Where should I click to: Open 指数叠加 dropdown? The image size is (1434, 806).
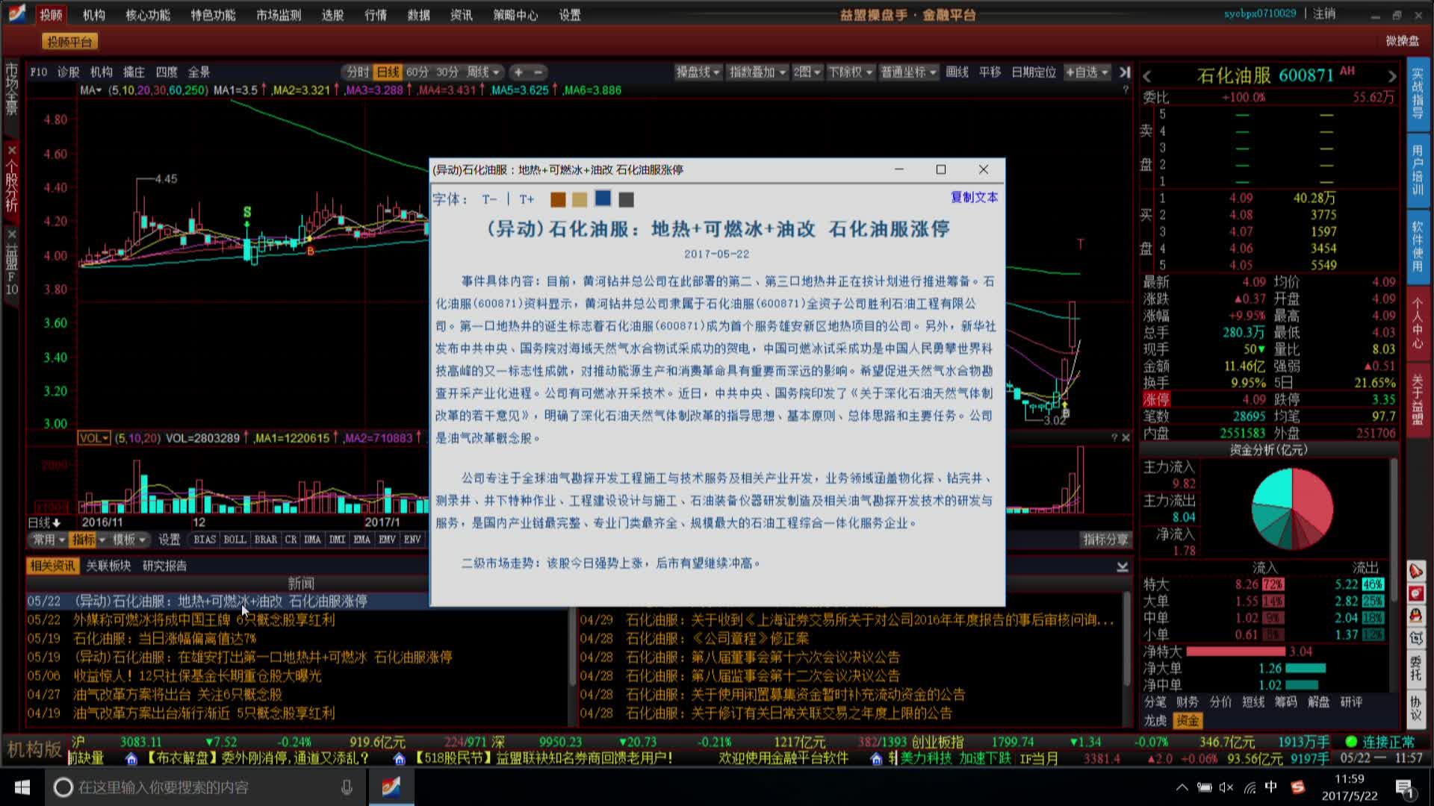coord(757,72)
